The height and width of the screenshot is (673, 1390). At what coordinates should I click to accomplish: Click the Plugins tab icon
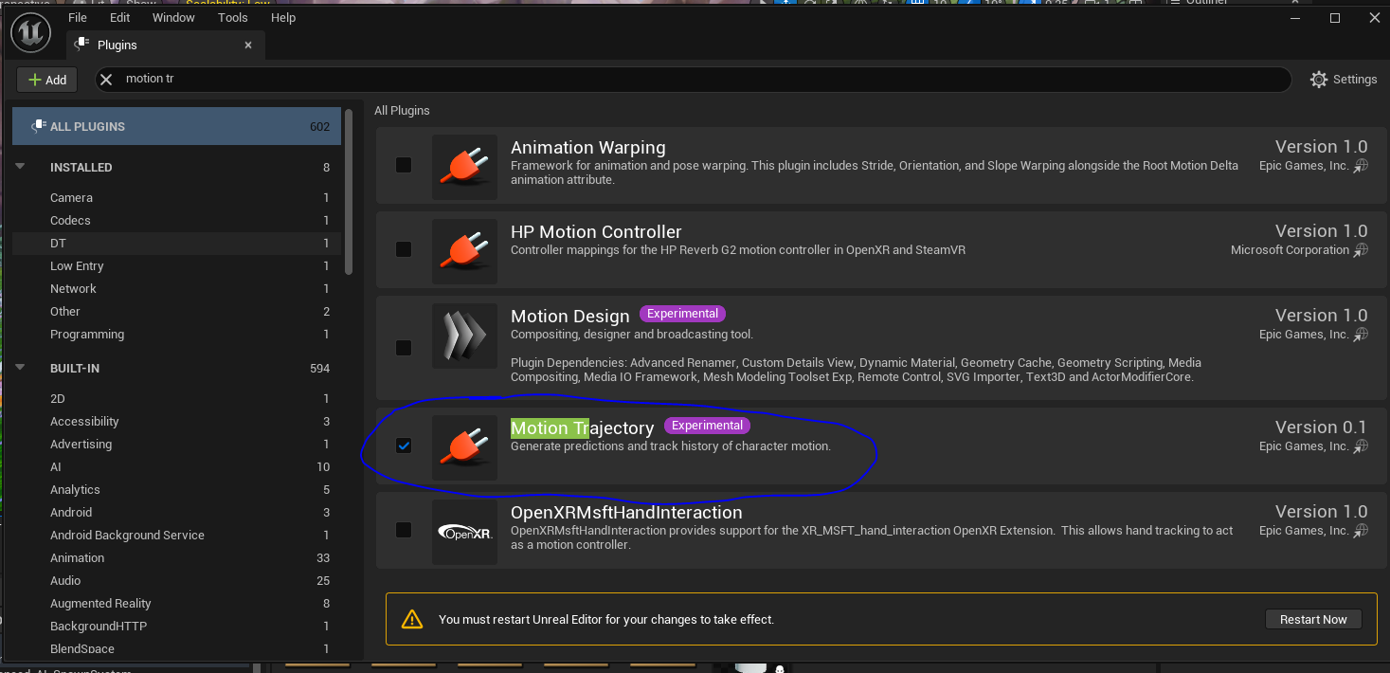82,45
